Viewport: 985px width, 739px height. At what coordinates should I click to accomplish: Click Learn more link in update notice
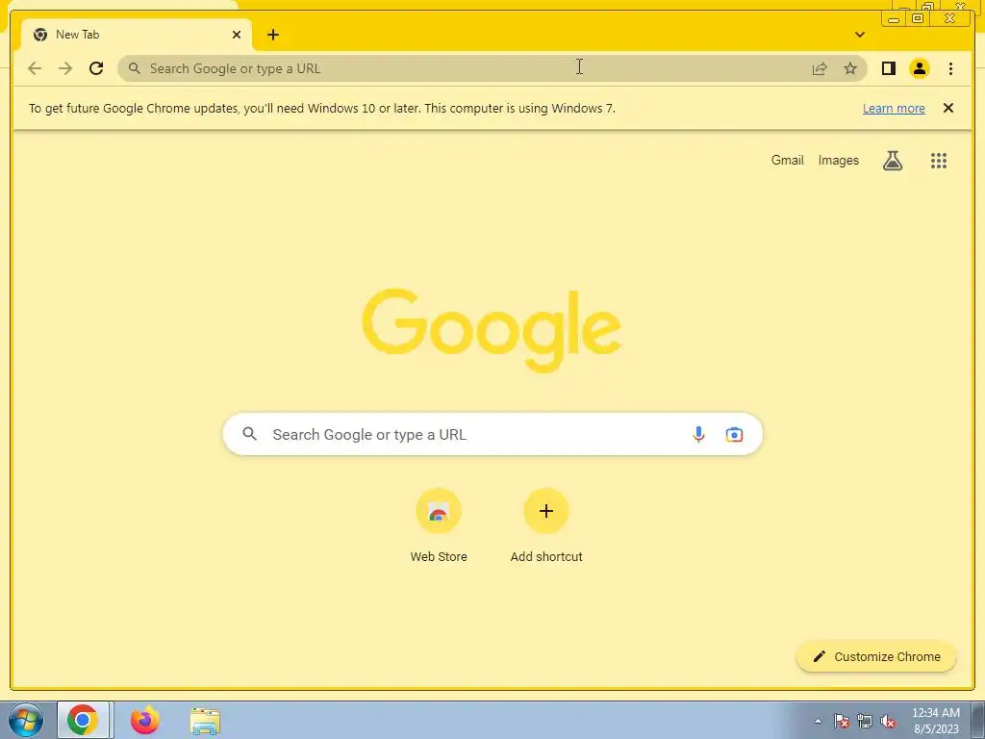click(894, 108)
